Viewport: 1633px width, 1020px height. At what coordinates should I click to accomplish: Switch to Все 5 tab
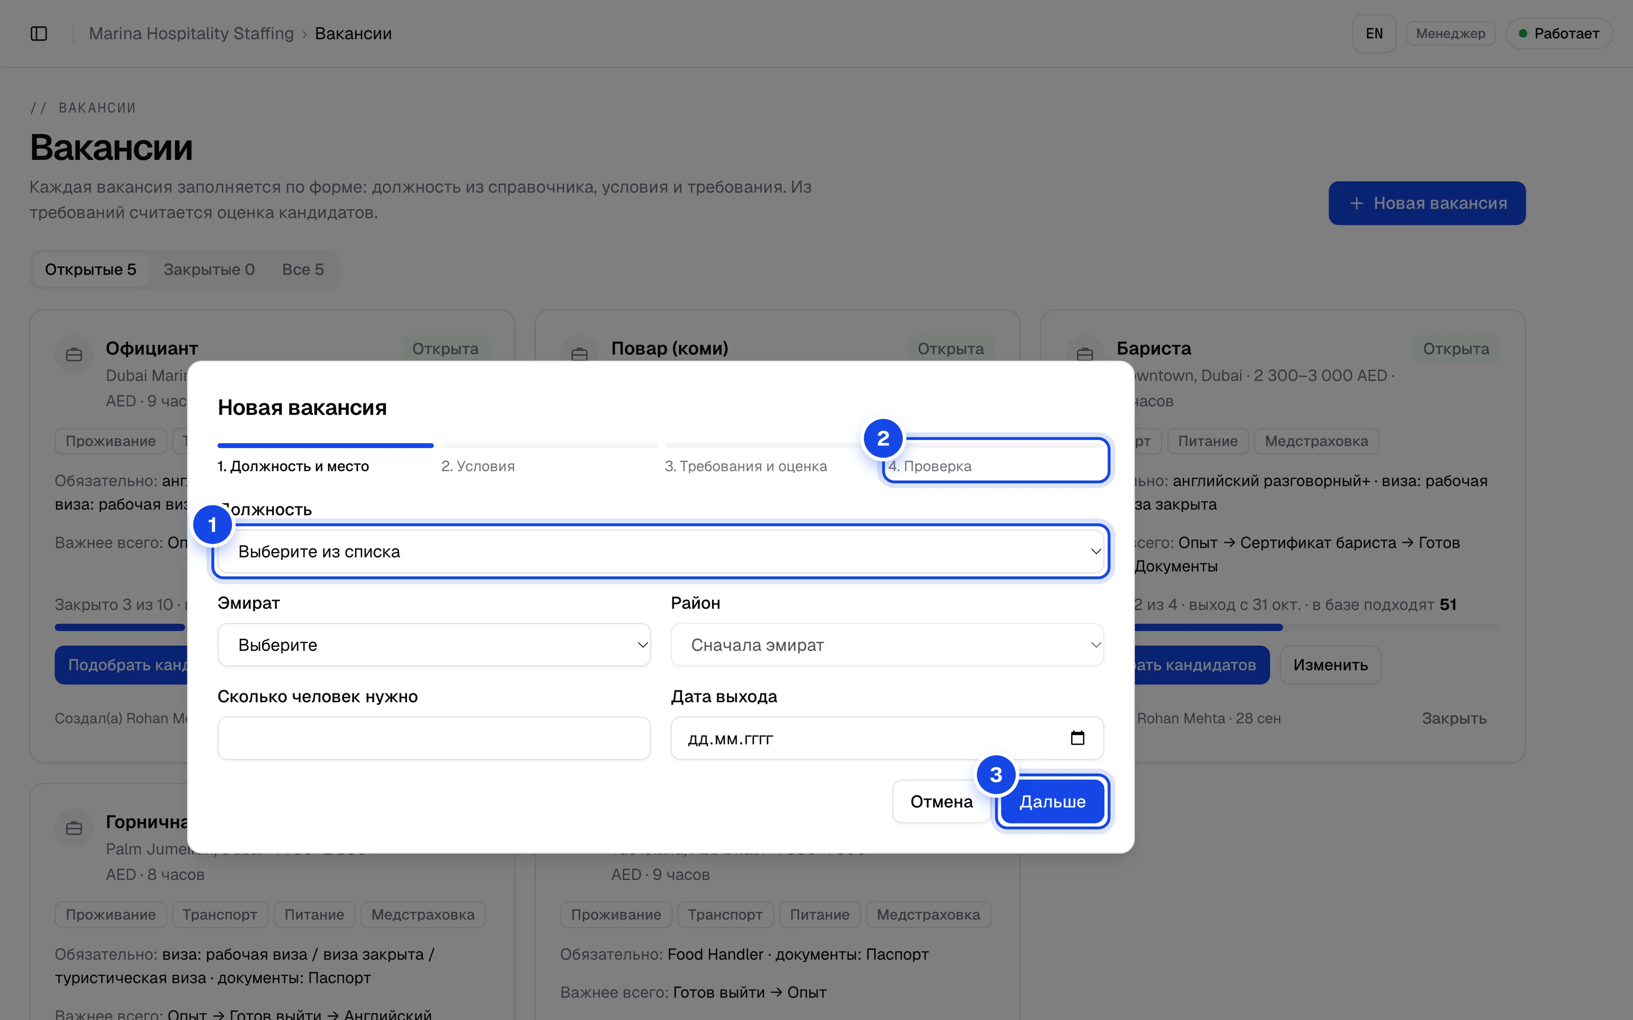303,269
